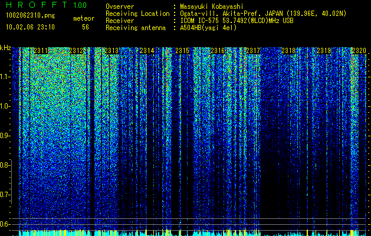Viewport: 371px width, 236px height.
Task: Click the 0.7 frequency axis label
Action: (x=5, y=195)
